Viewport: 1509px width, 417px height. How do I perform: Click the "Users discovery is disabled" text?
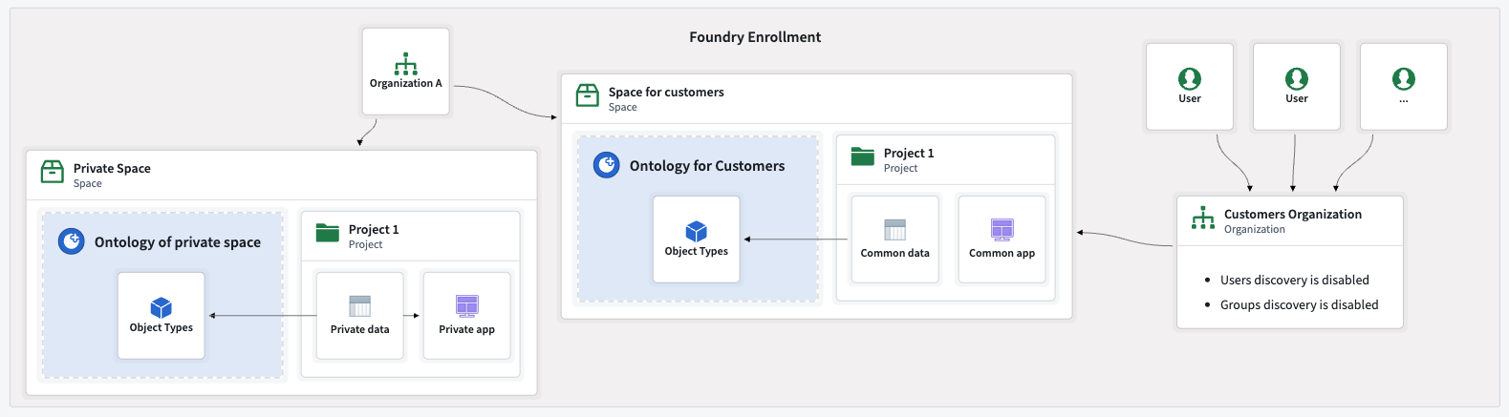(1294, 280)
